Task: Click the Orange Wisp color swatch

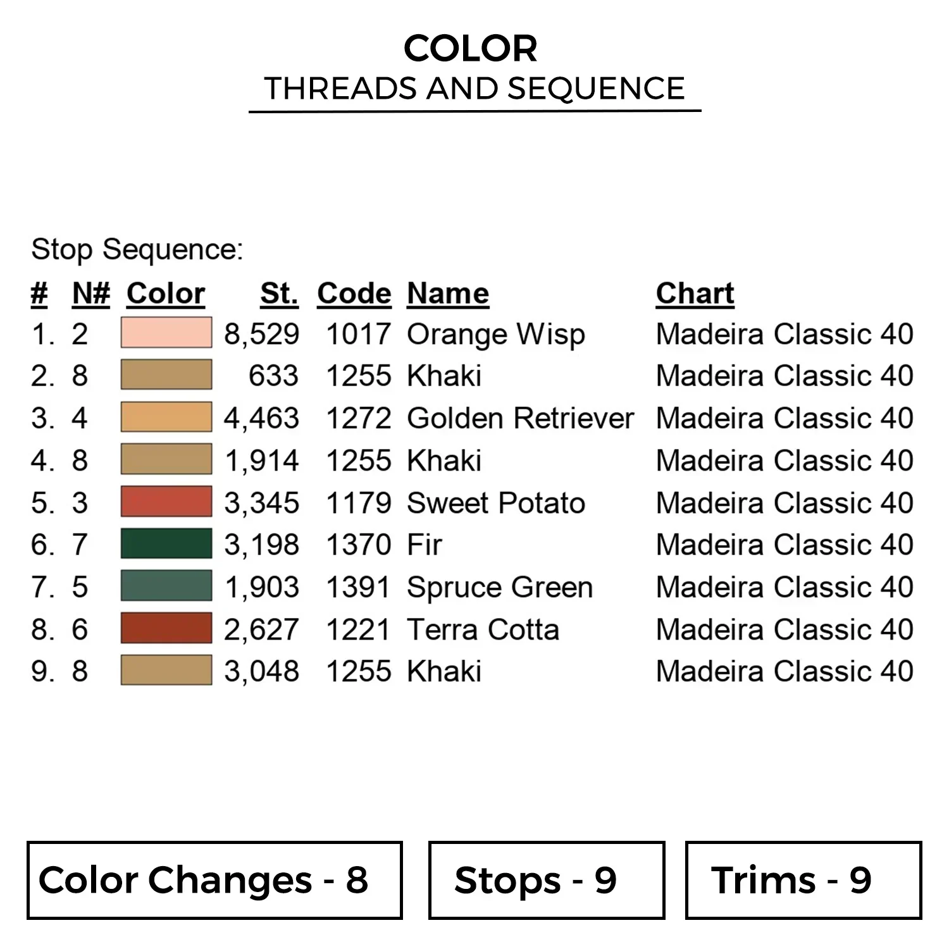Action: click(x=166, y=333)
